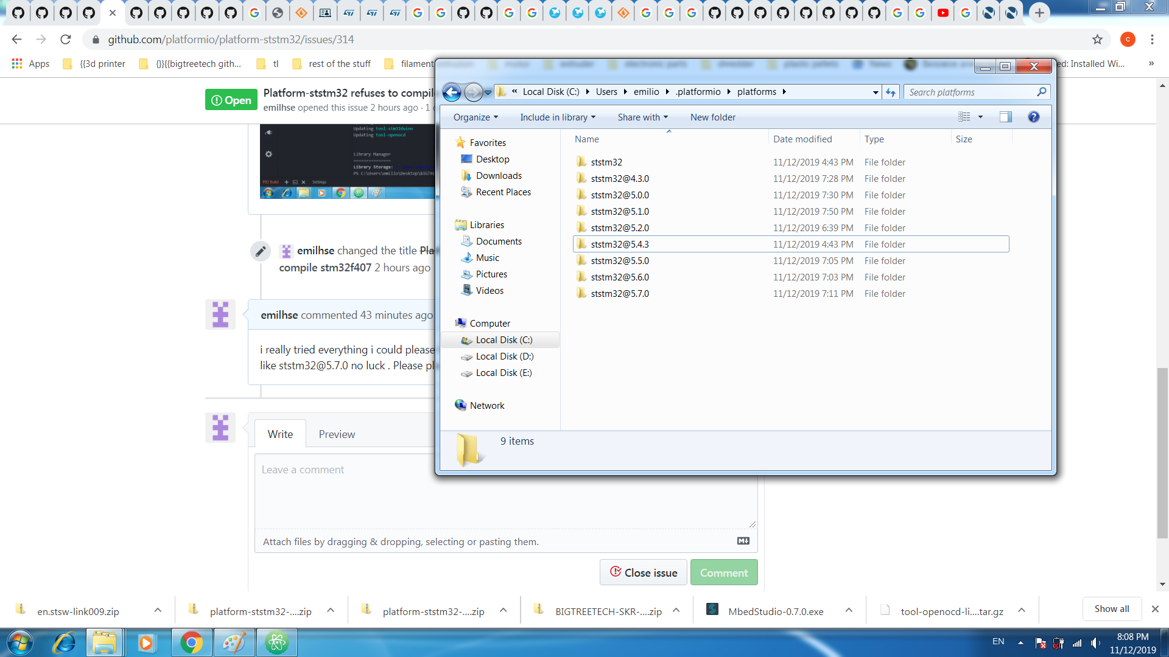Bookmark the page with the star icon
The image size is (1169, 657).
click(1098, 39)
